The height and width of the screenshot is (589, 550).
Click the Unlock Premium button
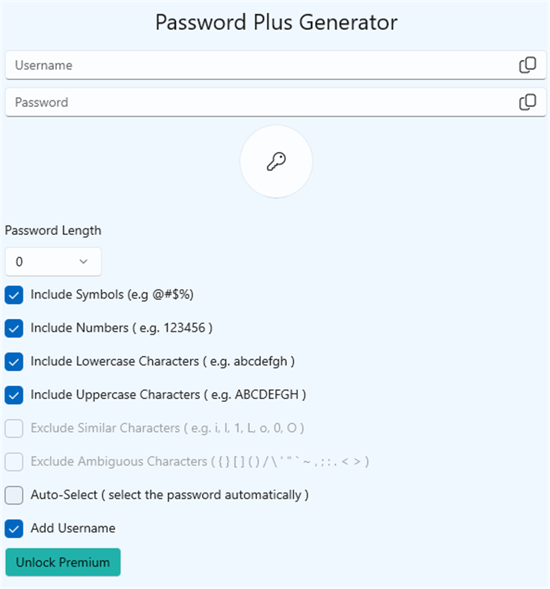pos(63,562)
